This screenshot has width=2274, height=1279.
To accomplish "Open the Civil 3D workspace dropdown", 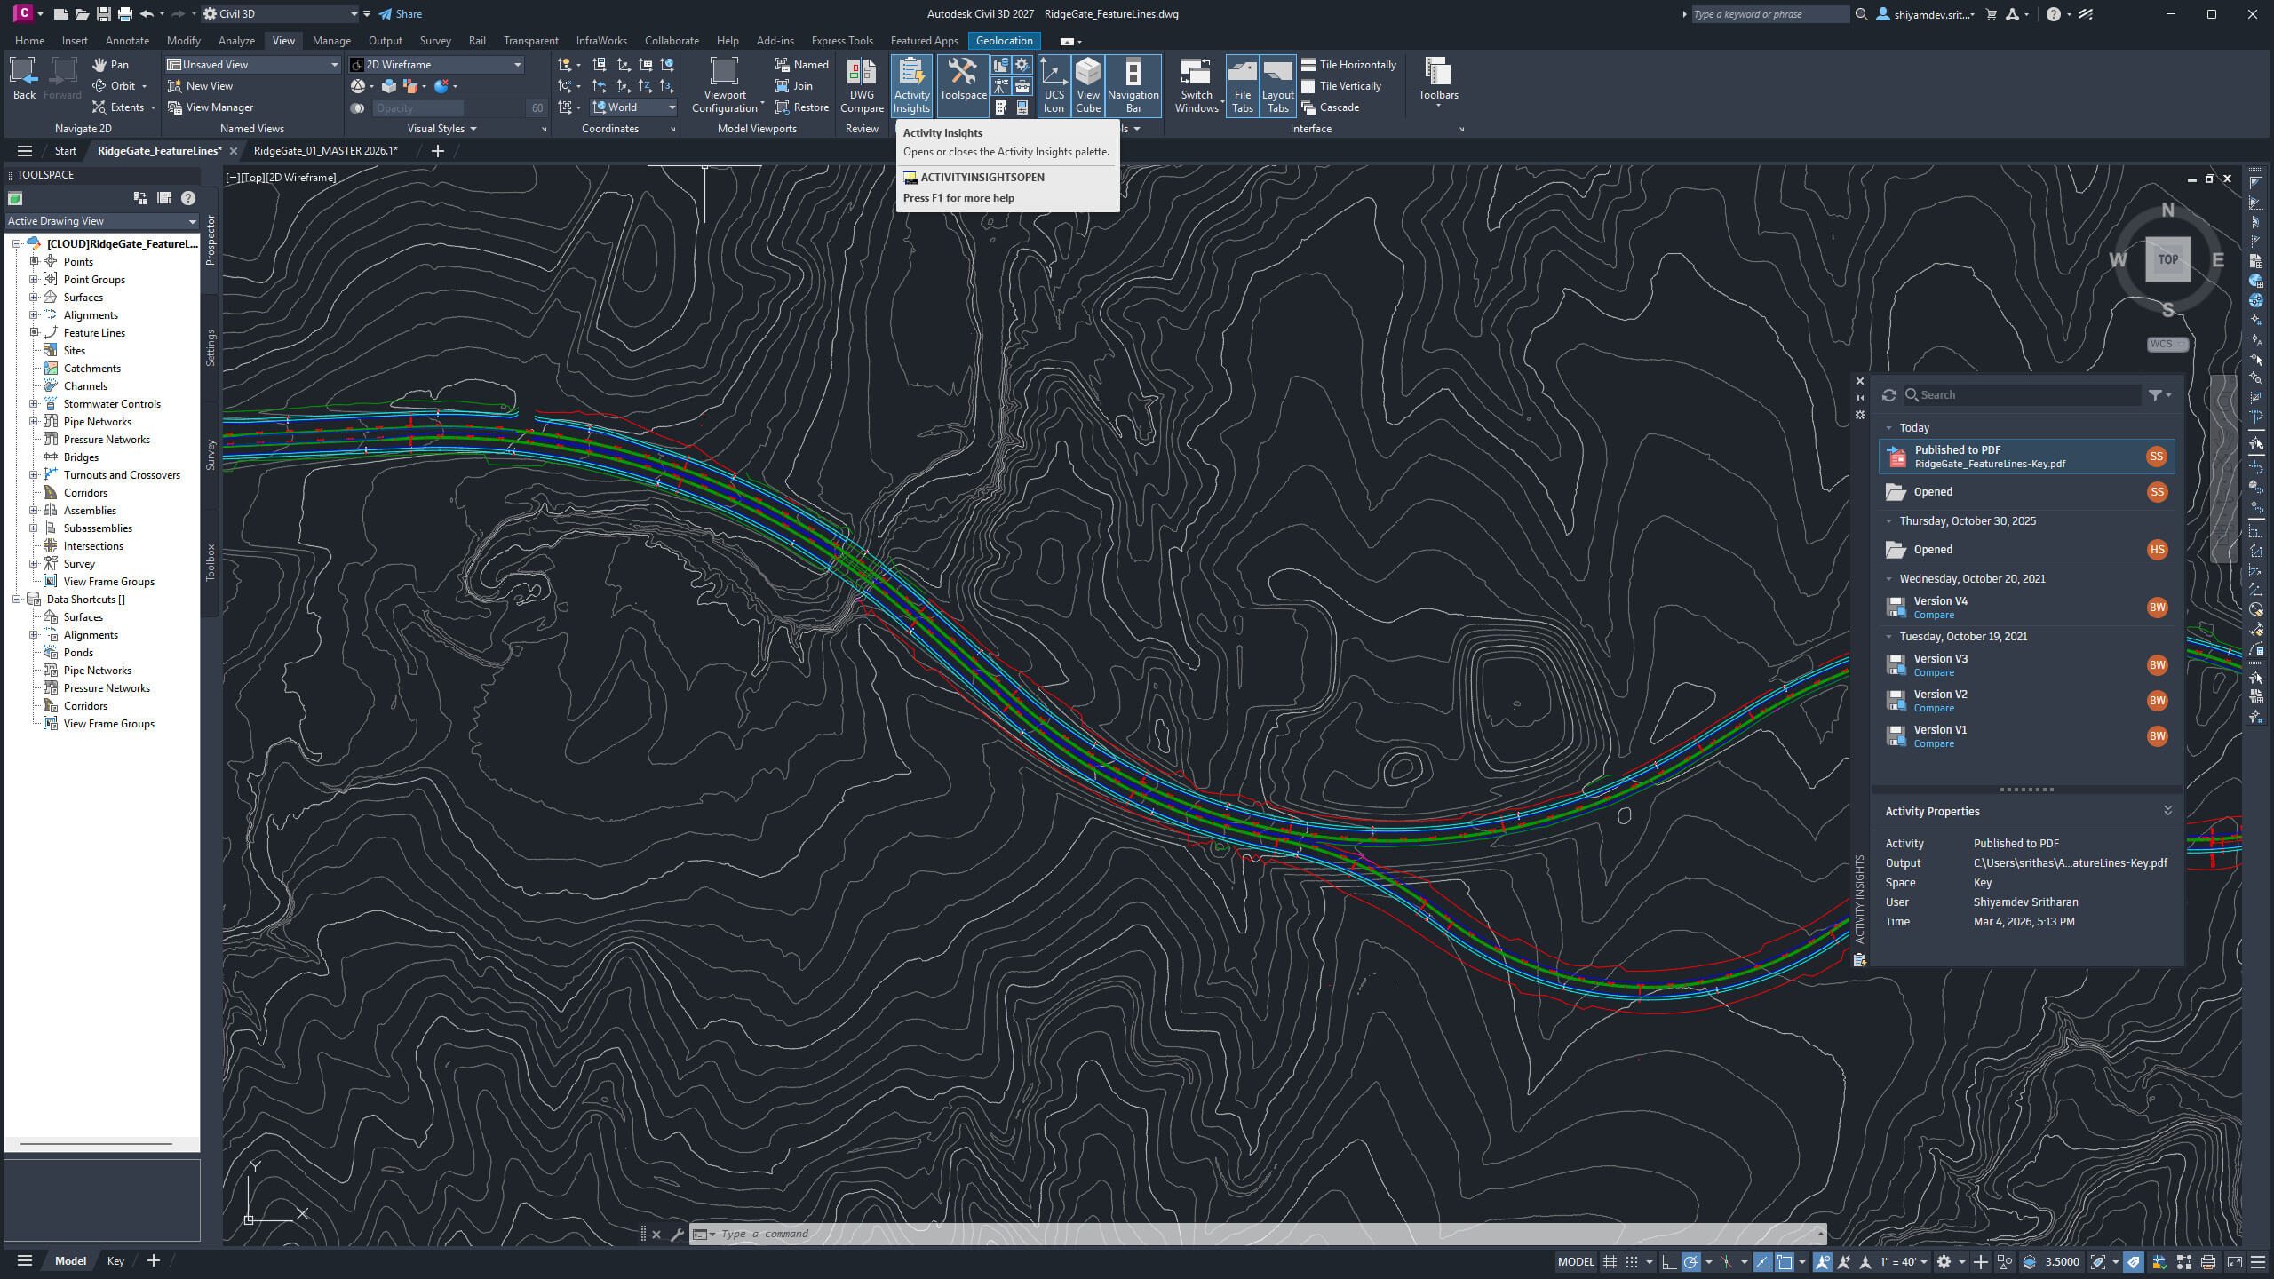I will pyautogui.click(x=280, y=14).
